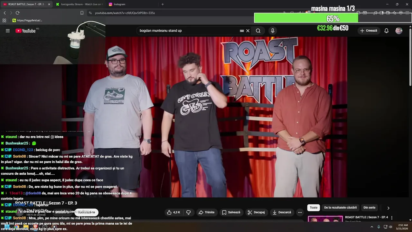Click the search magnifier button
This screenshot has height=232, width=412.
tap(258, 31)
